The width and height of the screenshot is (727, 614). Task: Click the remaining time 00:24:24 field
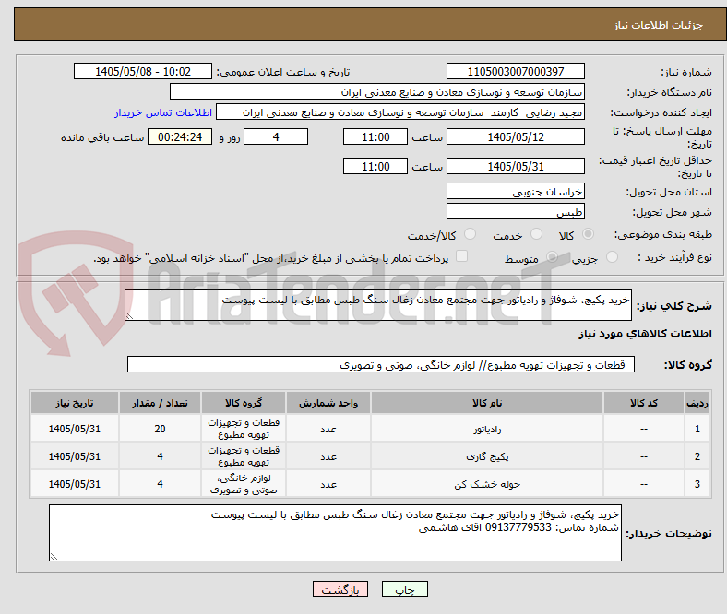tap(180, 136)
